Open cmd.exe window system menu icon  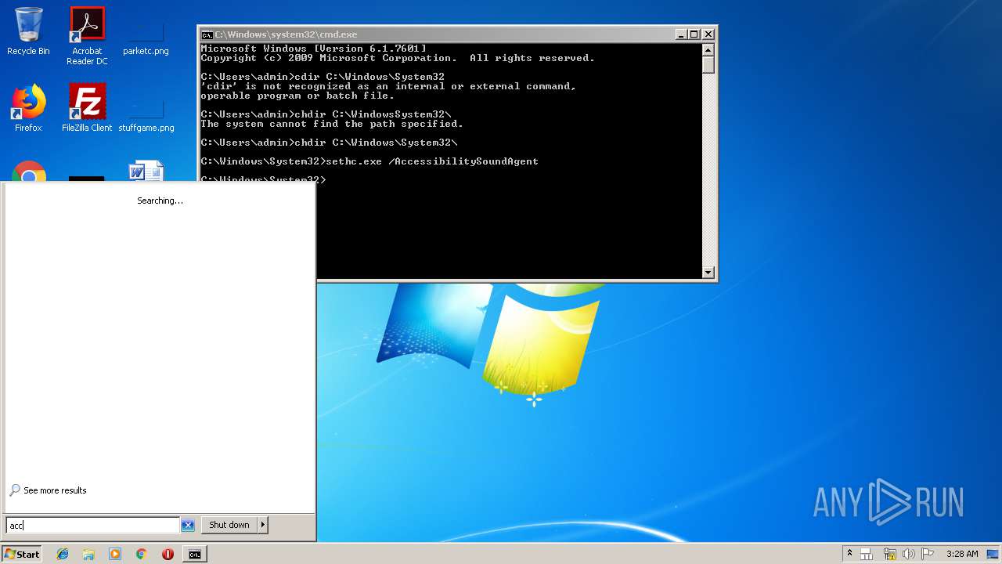tap(207, 34)
